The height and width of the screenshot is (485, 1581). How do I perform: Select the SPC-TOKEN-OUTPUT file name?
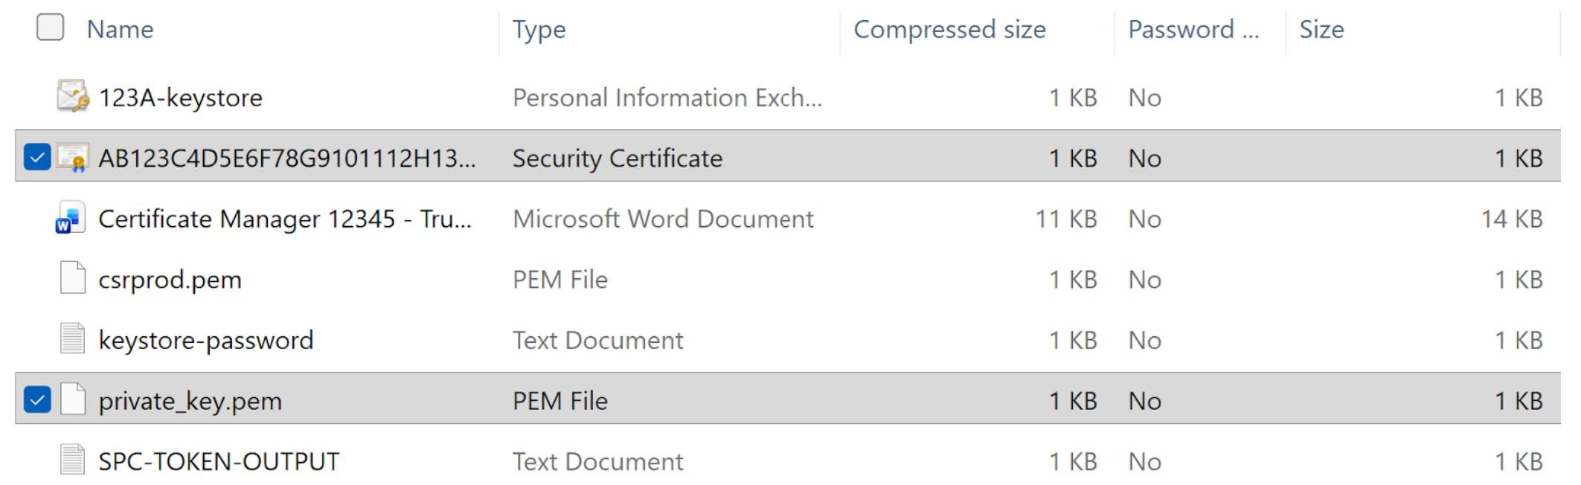[219, 461]
